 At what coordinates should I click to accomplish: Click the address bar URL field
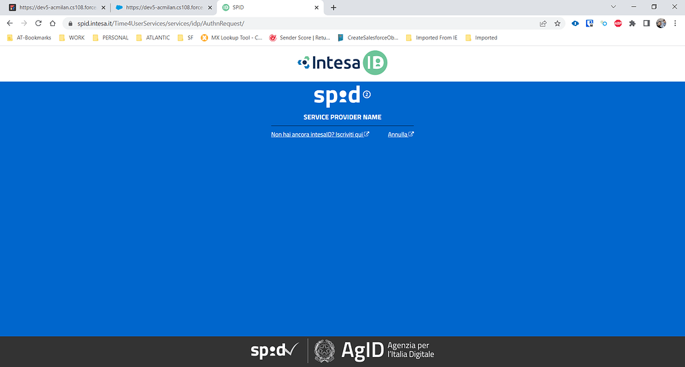[302, 23]
